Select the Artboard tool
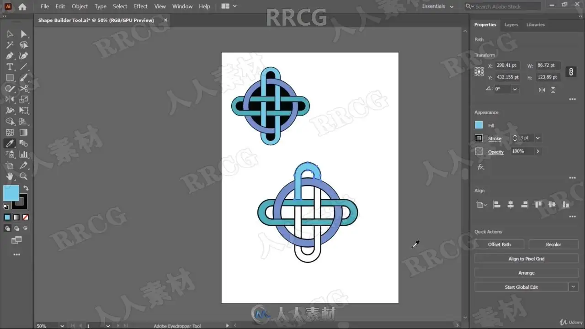 [x=10, y=165]
